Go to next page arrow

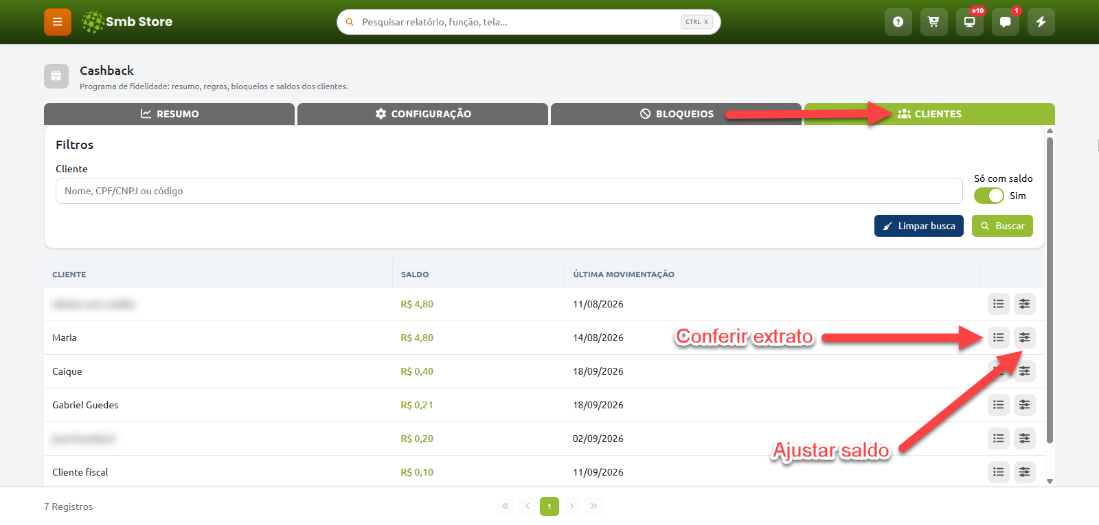(x=571, y=506)
